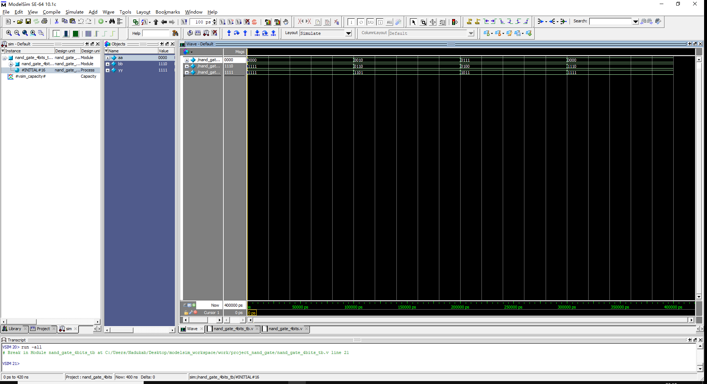Click the yy signal in Objects panel

[121, 70]
